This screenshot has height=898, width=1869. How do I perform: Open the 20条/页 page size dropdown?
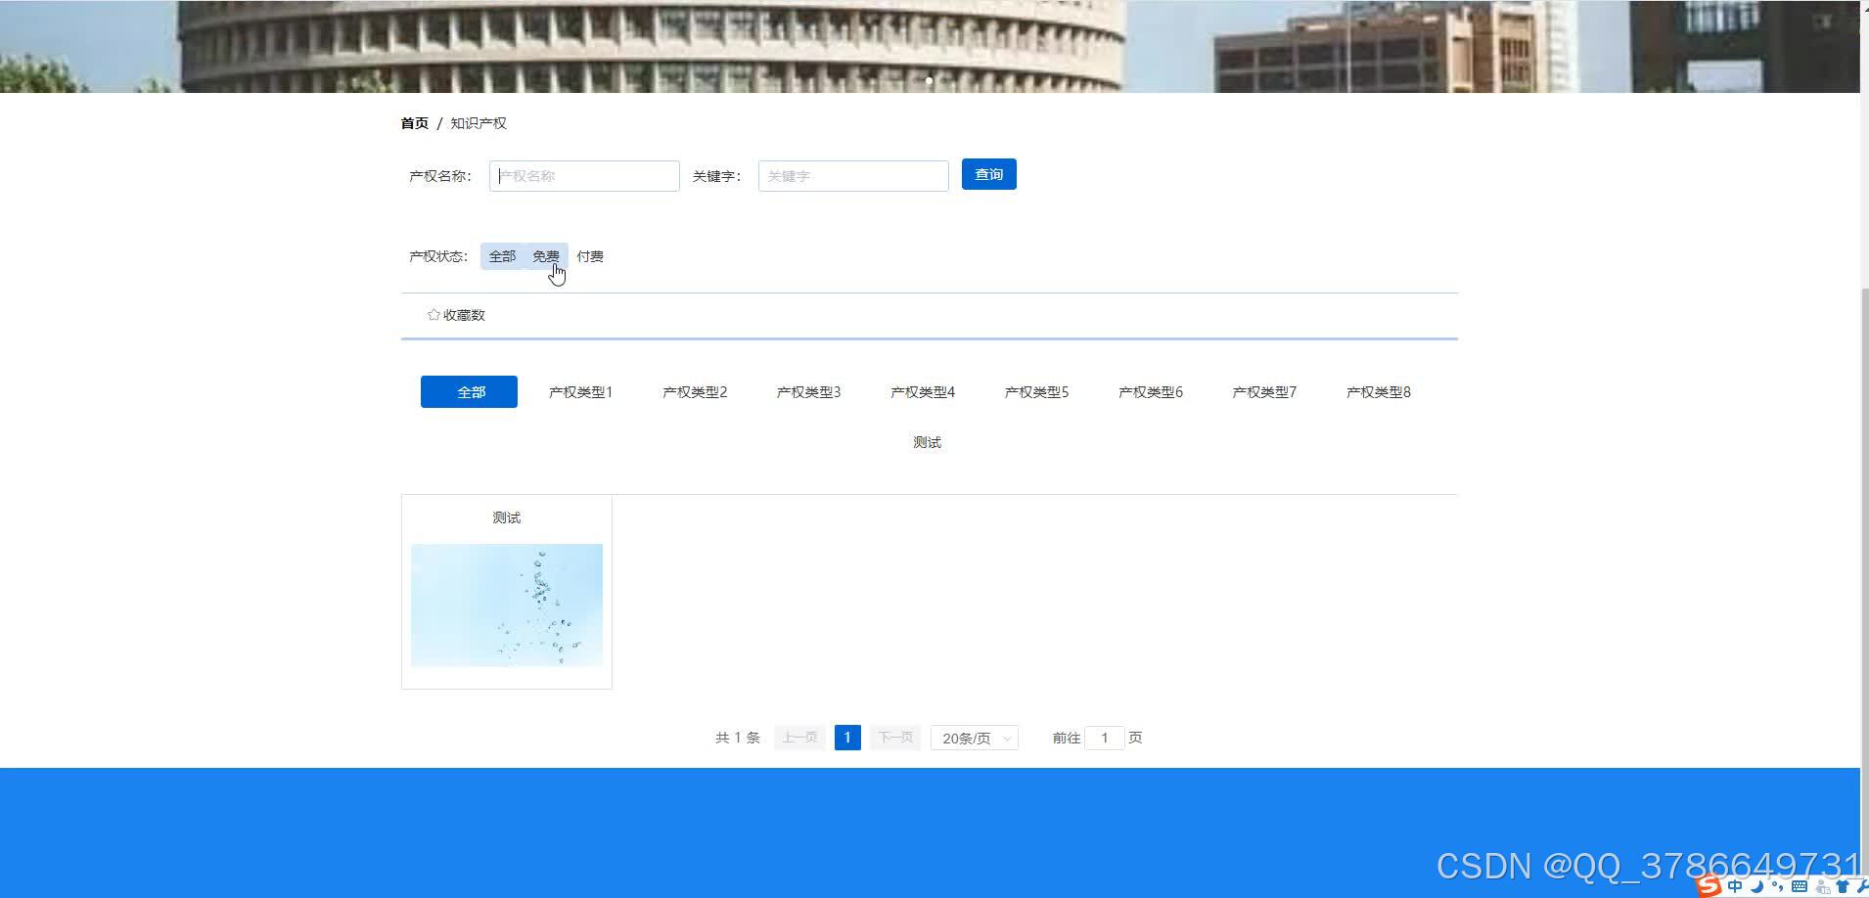click(974, 738)
